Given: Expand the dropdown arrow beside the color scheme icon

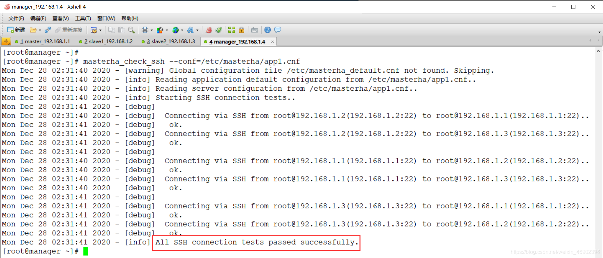Looking at the screenshot, I should coord(167,30).
